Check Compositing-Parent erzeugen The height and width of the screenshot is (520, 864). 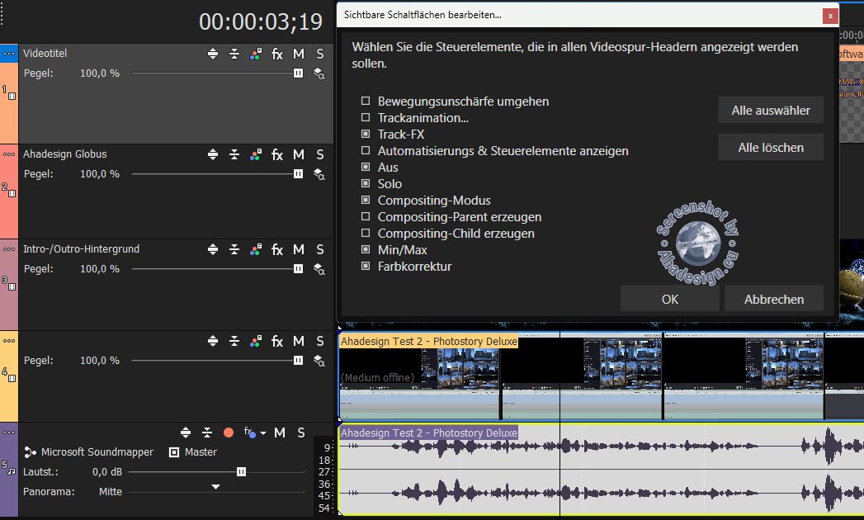(x=366, y=217)
